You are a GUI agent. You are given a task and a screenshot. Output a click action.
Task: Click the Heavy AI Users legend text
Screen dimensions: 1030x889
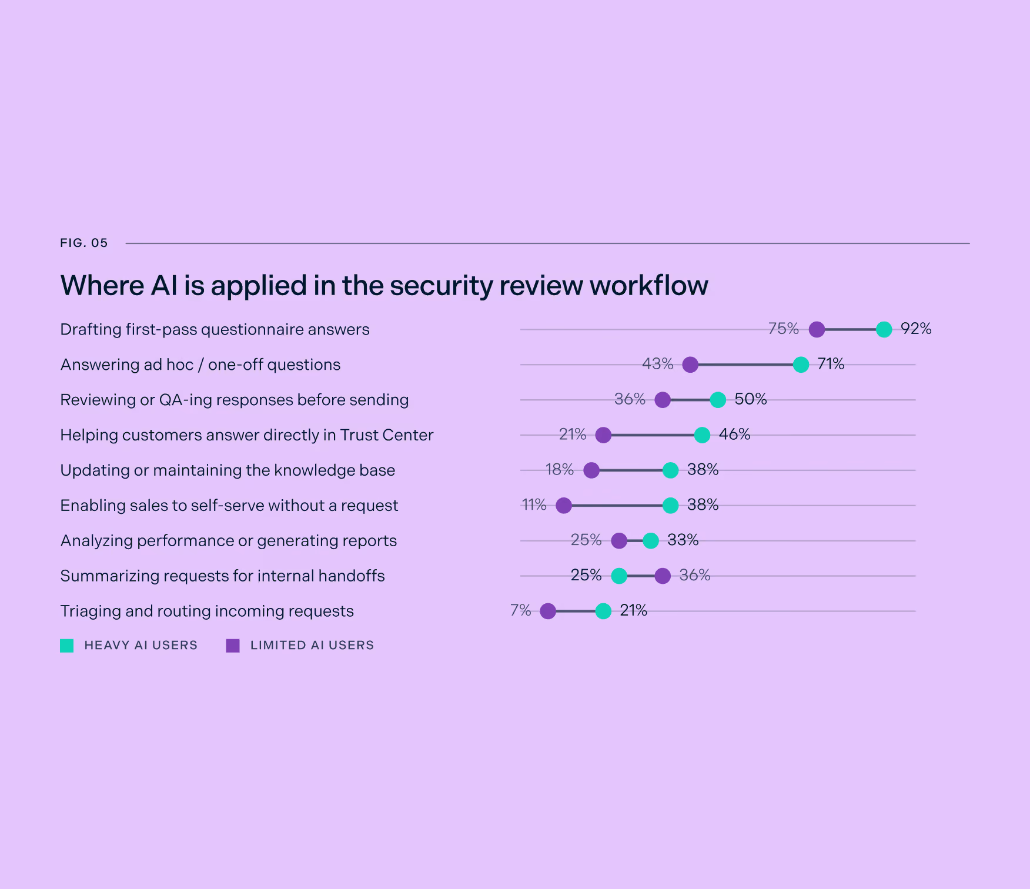(x=141, y=646)
